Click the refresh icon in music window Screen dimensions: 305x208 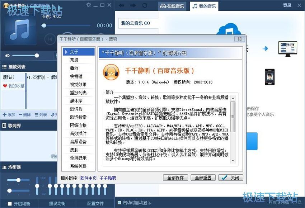[145, 5]
